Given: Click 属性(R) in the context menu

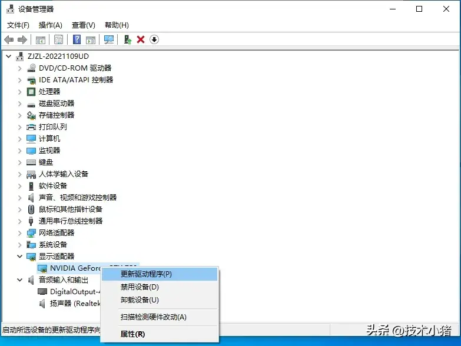Looking at the screenshot, I should click(132, 334).
